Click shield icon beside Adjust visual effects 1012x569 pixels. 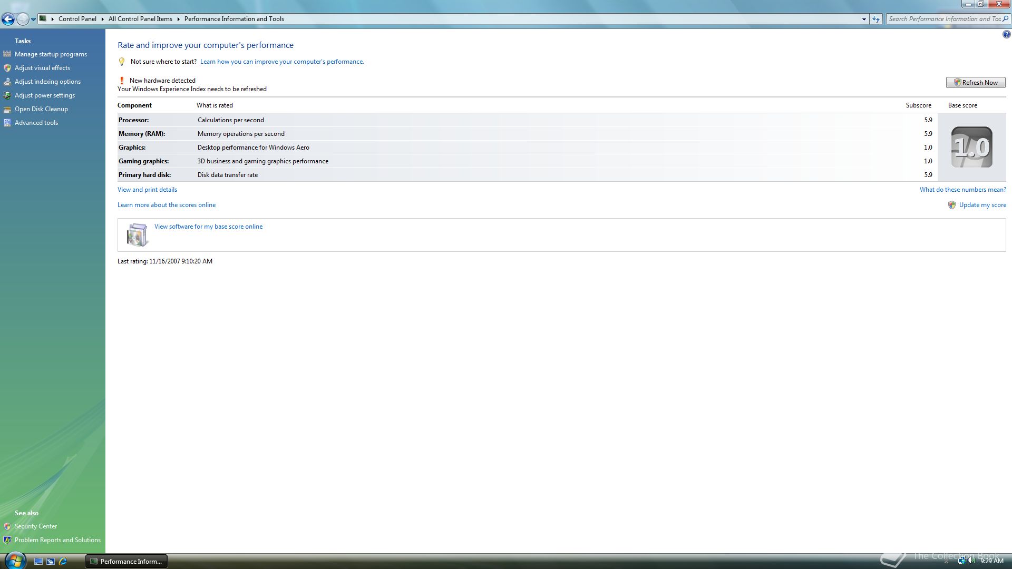pos(7,68)
